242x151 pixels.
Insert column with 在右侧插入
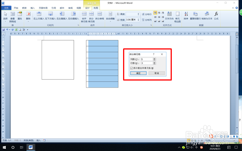[74, 16]
